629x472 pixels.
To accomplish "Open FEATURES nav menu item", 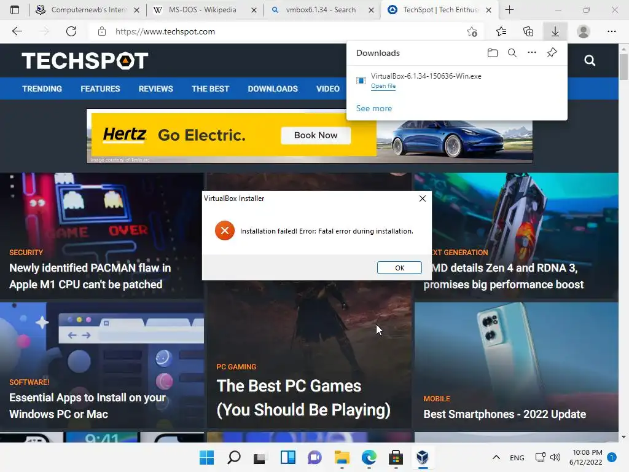I will pyautogui.click(x=100, y=88).
